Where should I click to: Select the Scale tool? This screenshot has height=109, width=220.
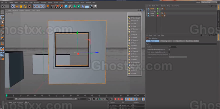(21, 6)
